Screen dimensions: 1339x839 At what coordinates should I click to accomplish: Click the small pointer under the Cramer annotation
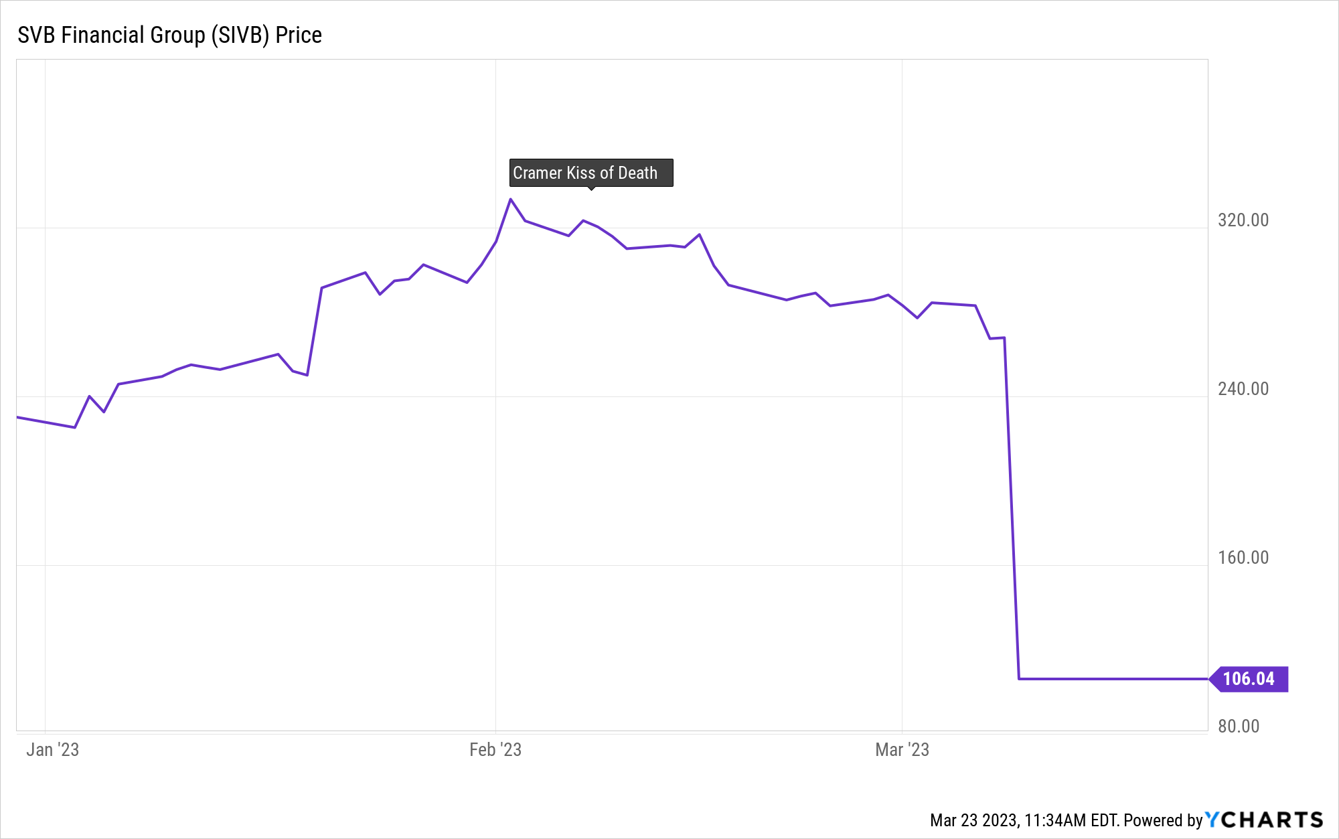click(x=590, y=189)
